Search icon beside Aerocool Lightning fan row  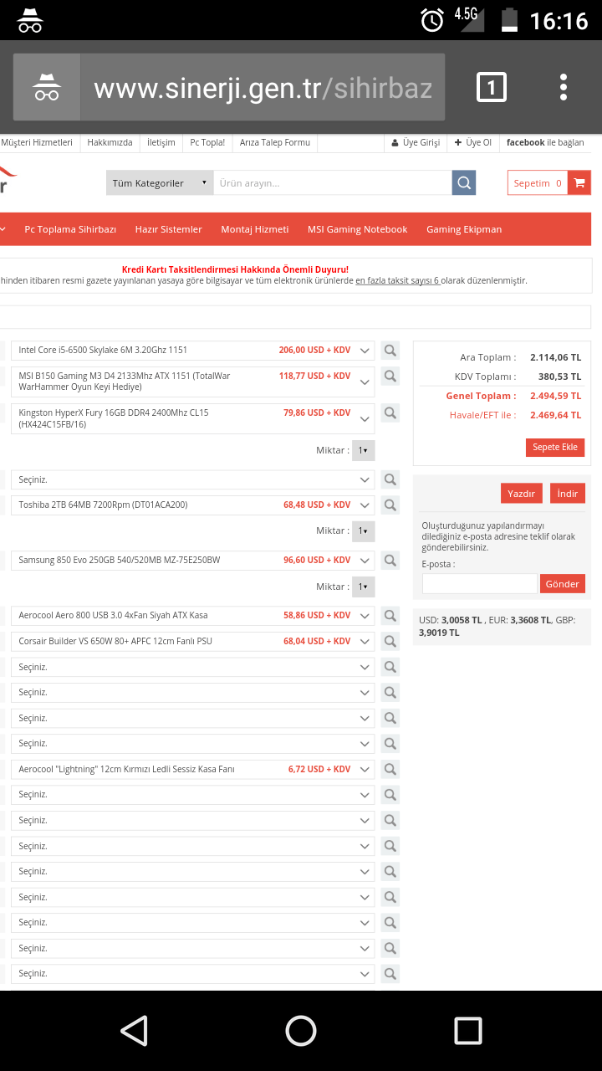tap(390, 769)
